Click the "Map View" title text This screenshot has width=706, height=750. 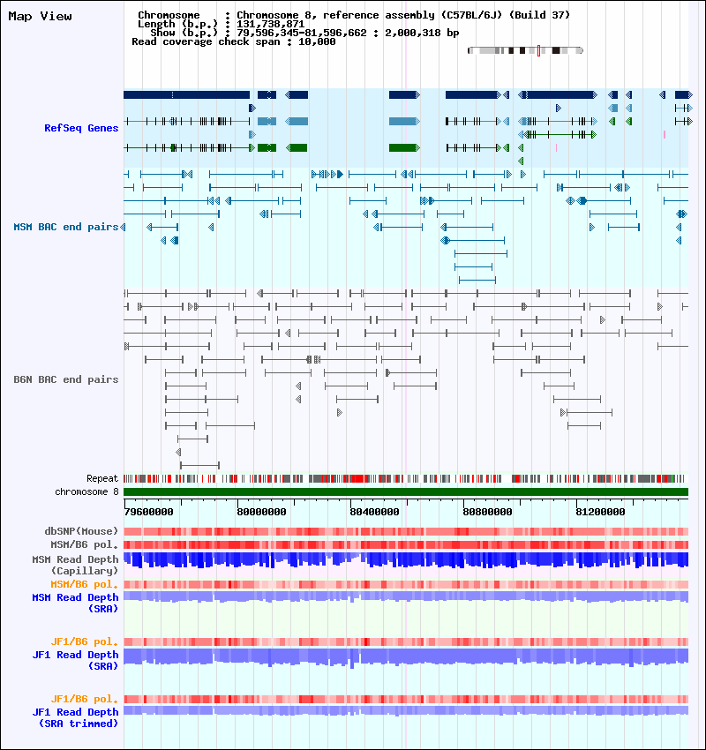(x=41, y=16)
